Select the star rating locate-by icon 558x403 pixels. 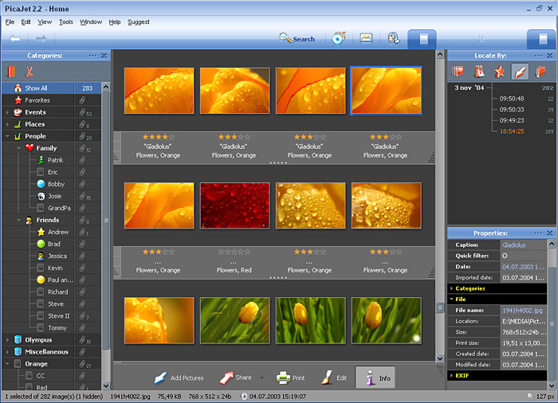point(500,72)
